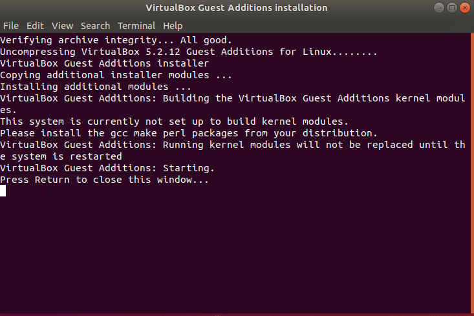
Task: Click the window title bar text
Action: click(237, 8)
